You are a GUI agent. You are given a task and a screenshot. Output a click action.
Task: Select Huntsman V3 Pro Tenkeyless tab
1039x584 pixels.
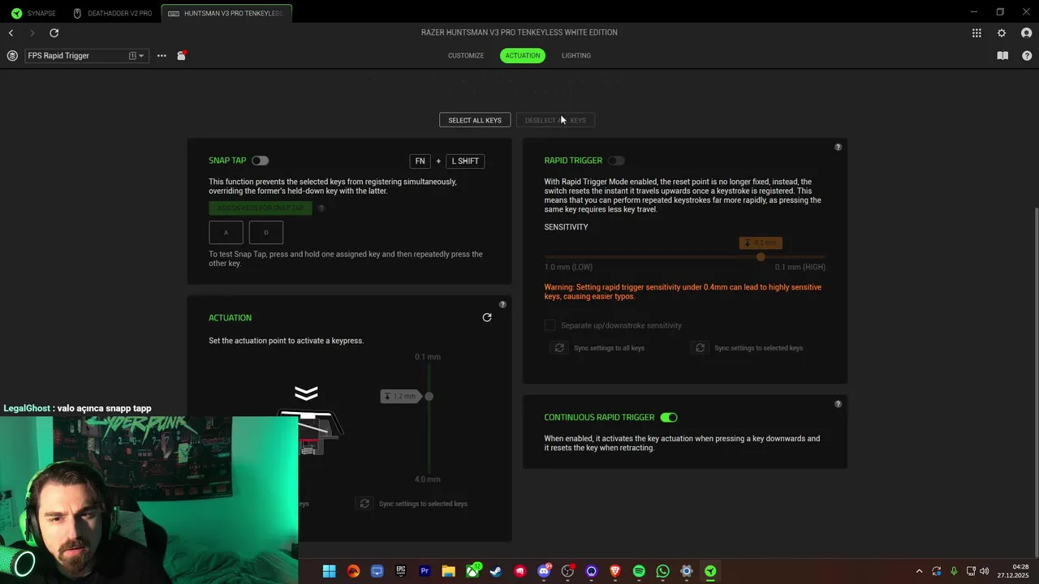point(226,13)
